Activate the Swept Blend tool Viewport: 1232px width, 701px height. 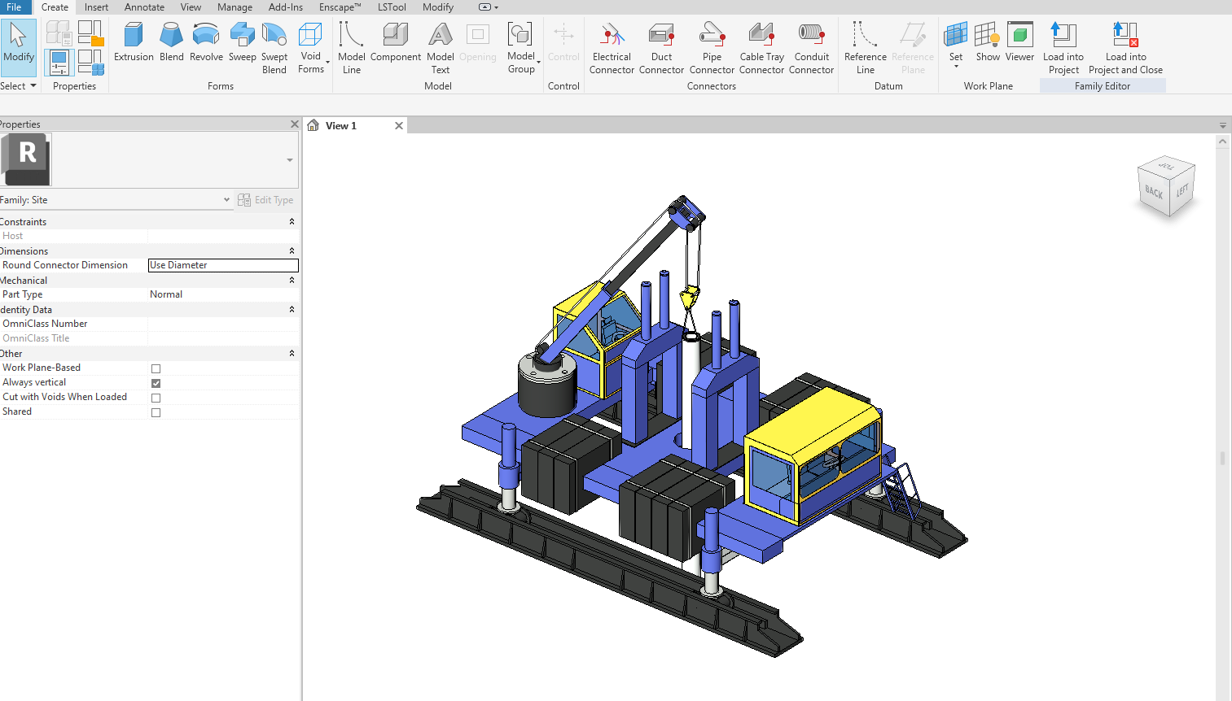(274, 49)
